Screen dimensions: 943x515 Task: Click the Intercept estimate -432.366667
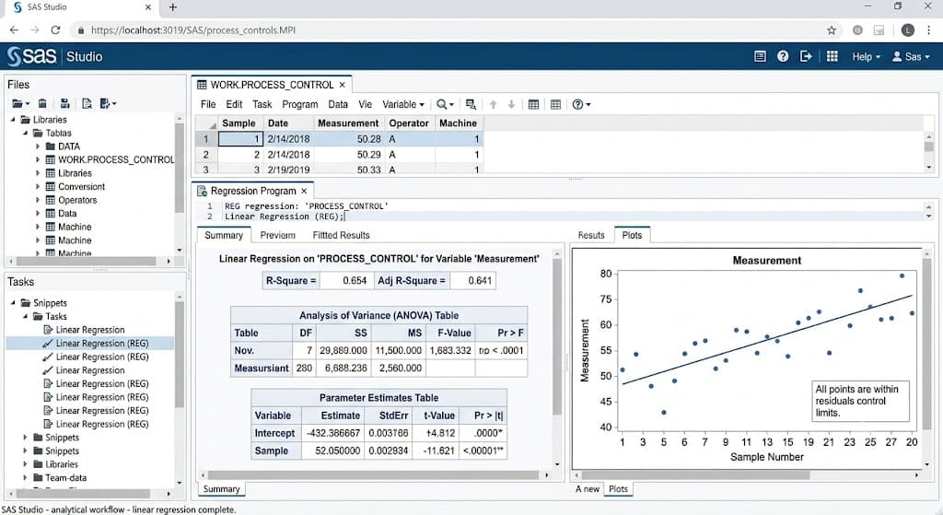333,433
